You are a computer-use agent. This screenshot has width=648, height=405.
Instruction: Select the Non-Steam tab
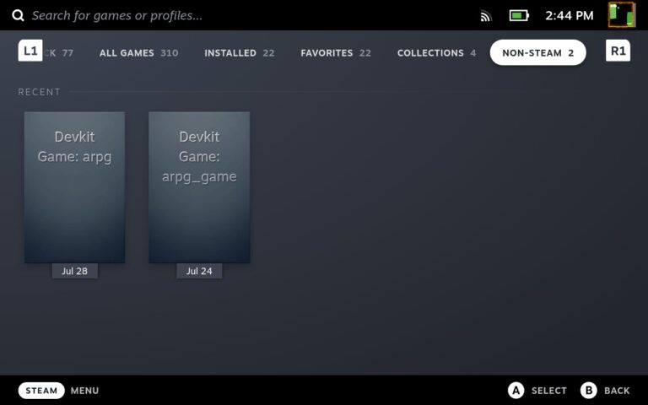(x=537, y=52)
